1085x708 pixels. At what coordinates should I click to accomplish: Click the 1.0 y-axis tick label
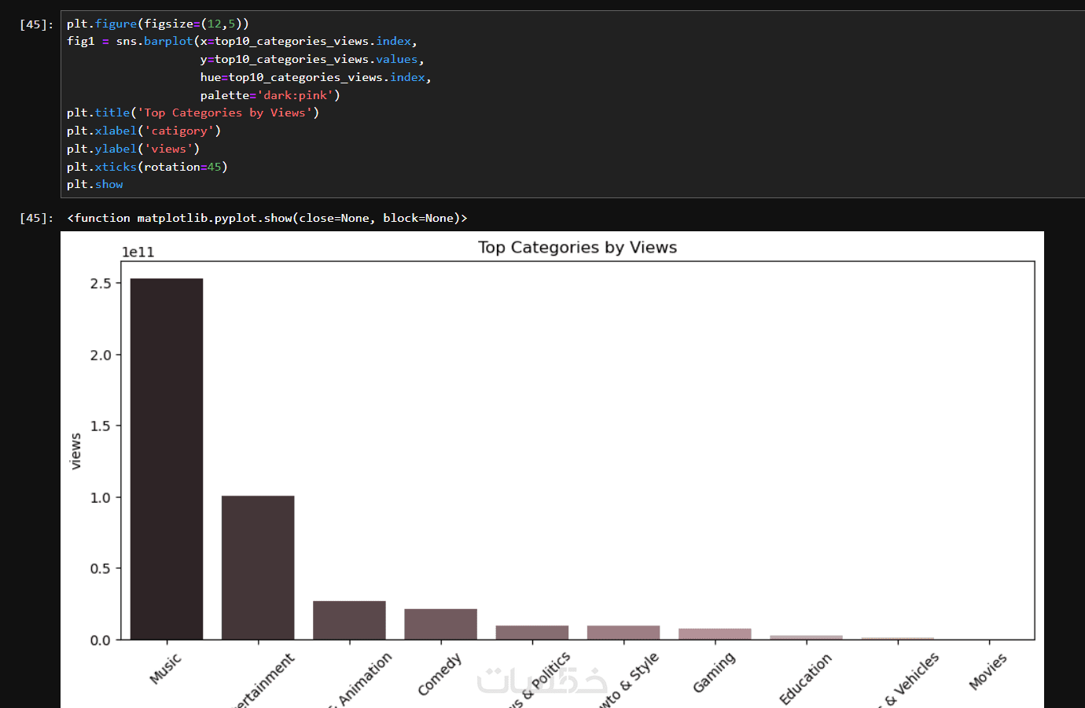(x=101, y=498)
